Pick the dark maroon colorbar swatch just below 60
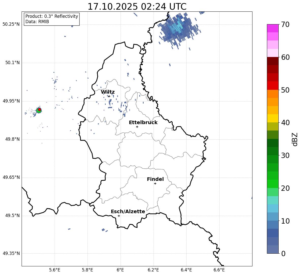This screenshot has height=275, width=301. click(x=273, y=61)
